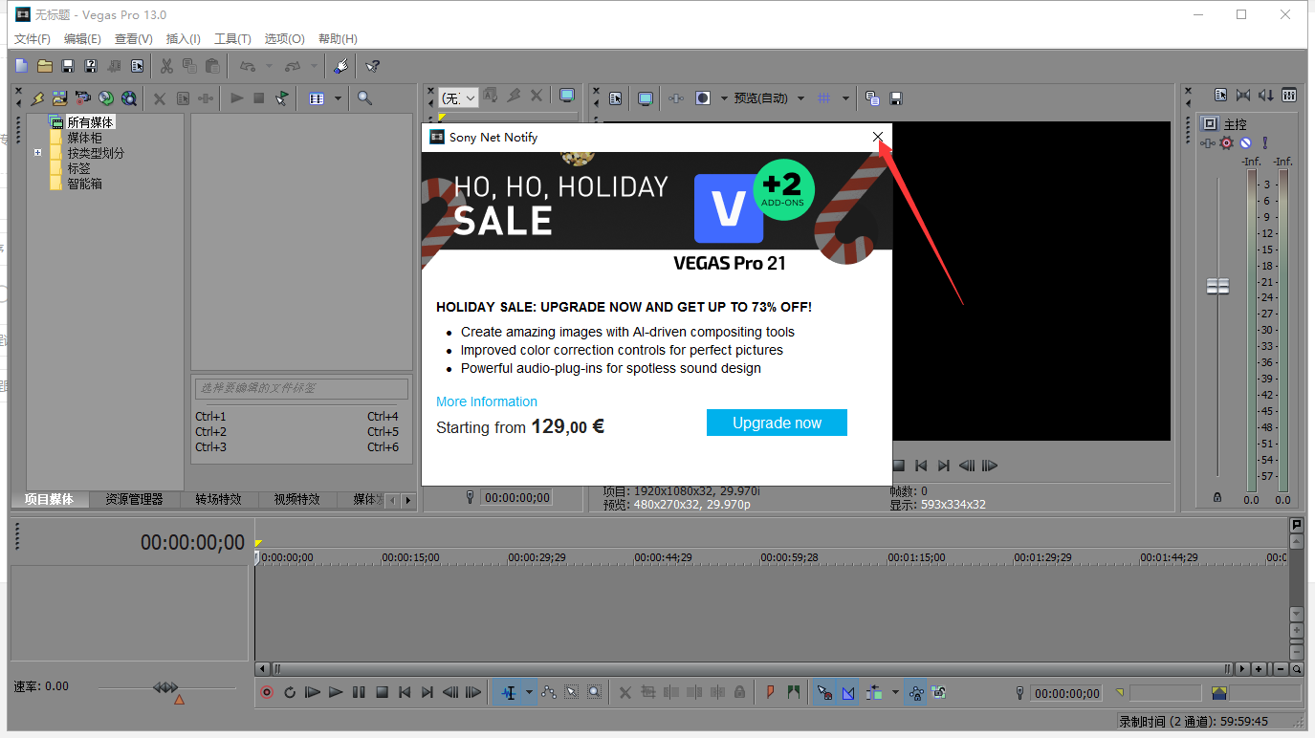Click the playback rate slider triangle
This screenshot has height=738, width=1315.
(x=179, y=700)
